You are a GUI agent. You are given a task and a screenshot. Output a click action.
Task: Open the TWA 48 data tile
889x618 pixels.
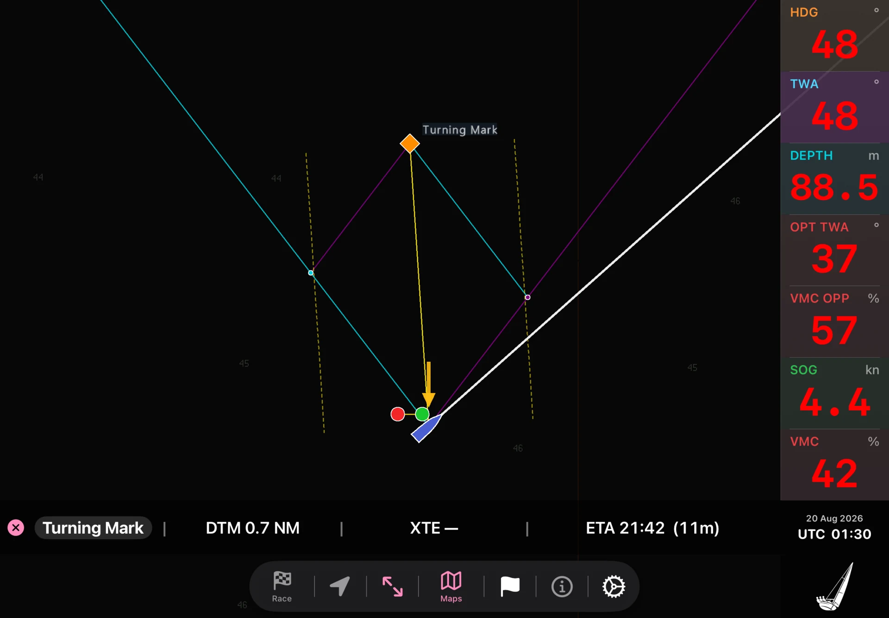[x=835, y=107]
